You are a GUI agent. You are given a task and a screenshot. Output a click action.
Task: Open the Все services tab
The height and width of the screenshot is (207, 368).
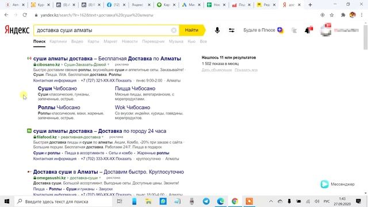(x=203, y=41)
